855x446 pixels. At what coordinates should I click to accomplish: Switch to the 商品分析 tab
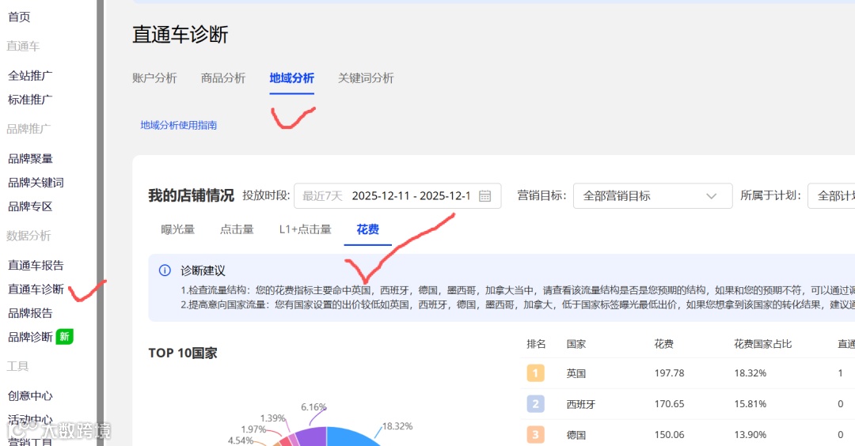223,77
